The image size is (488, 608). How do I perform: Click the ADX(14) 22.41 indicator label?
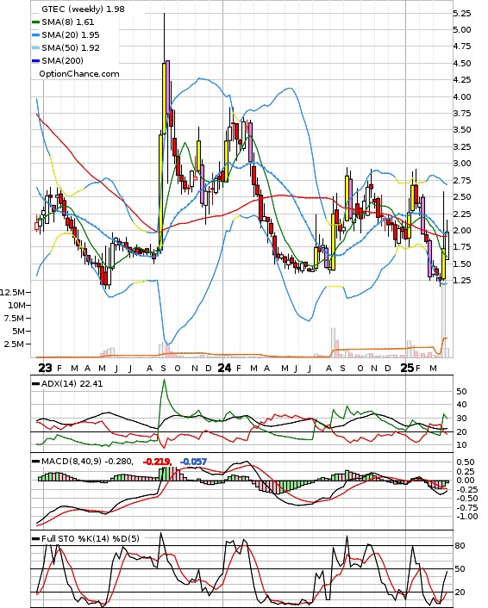point(72,384)
